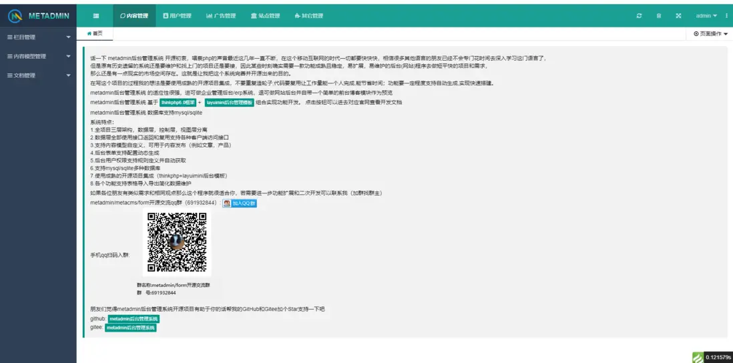Image resolution: width=733 pixels, height=363 pixels.
Task: Open the 页面操作 dropdown
Action: coord(710,33)
